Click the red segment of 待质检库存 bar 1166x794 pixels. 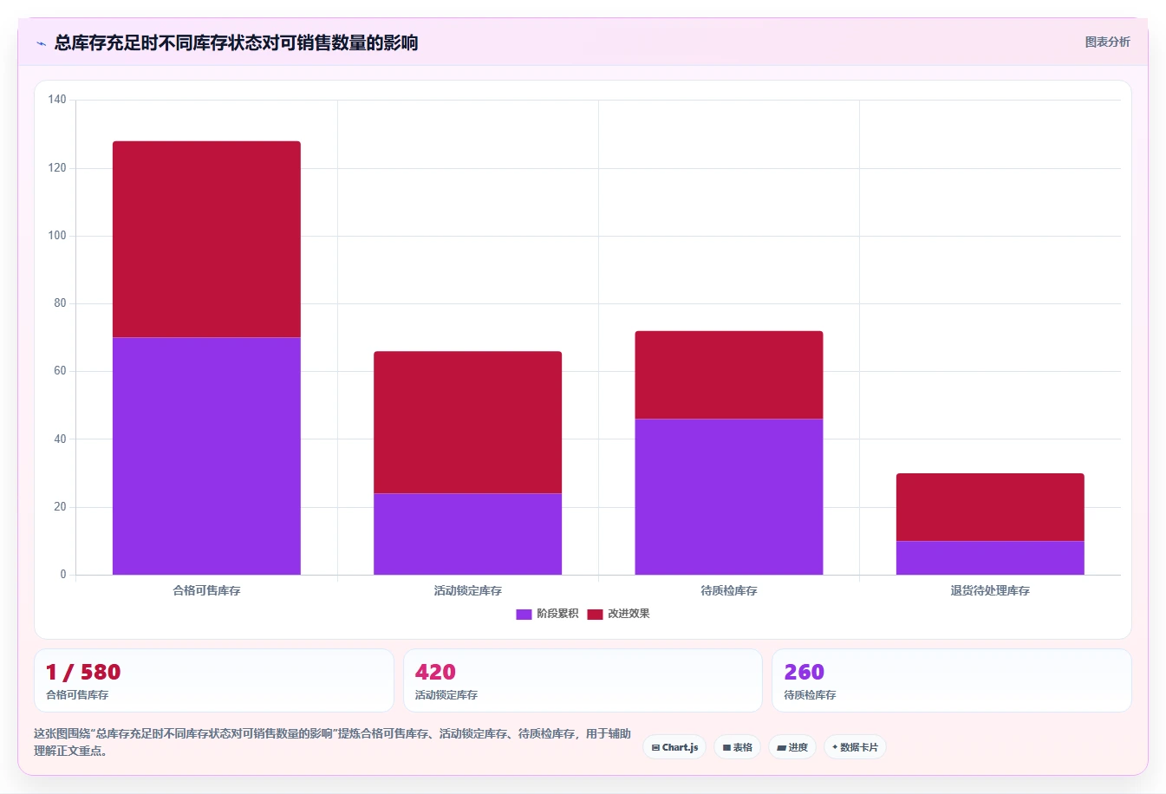(729, 374)
